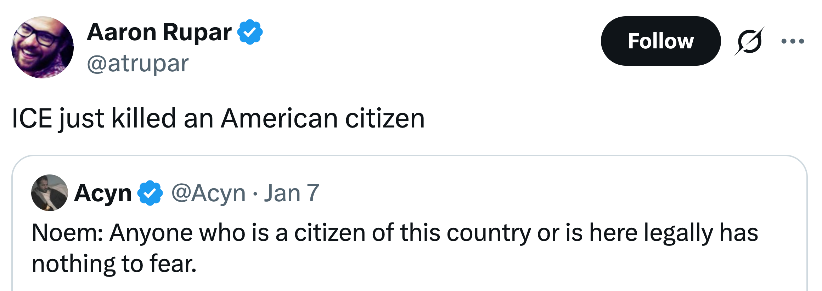Open Aaron Rupar's profile picture
Image resolution: width=822 pixels, height=291 pixels.
click(x=43, y=47)
